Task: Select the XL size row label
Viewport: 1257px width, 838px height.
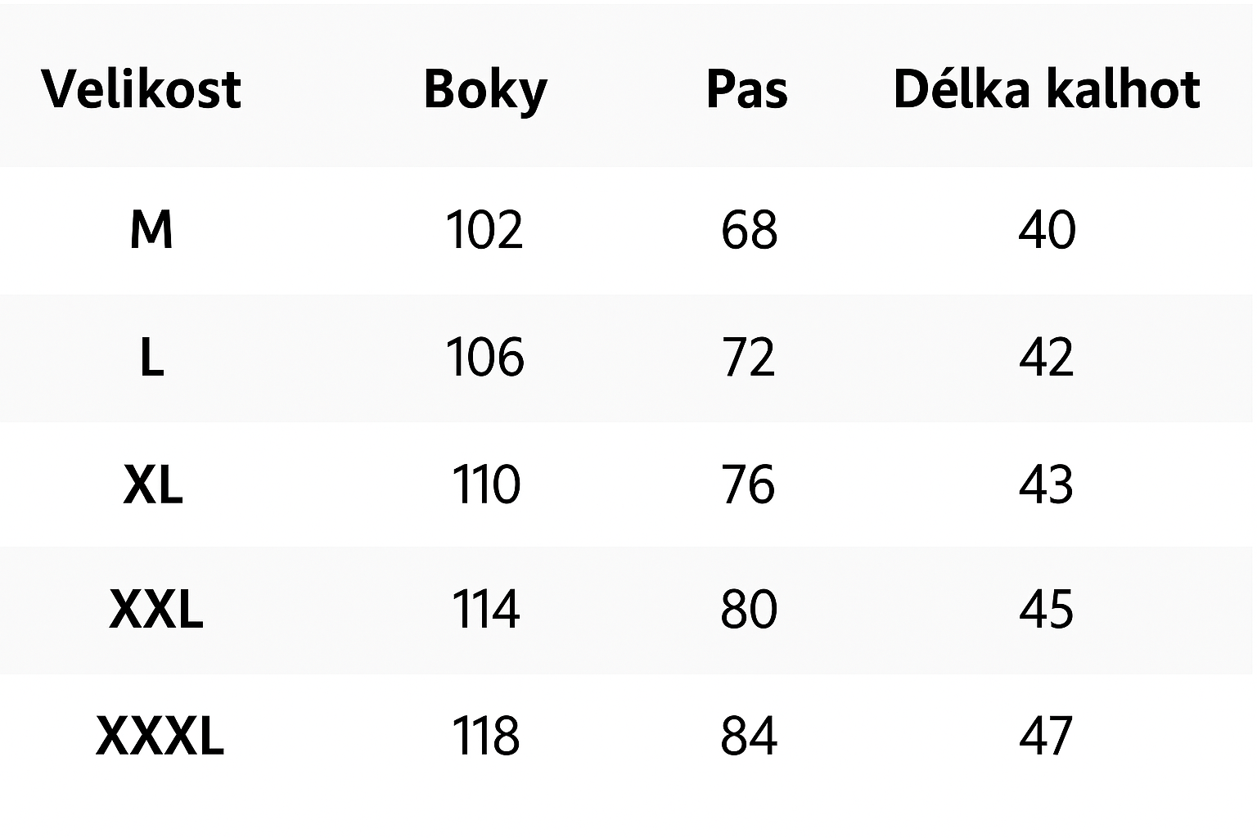Action: 153,484
